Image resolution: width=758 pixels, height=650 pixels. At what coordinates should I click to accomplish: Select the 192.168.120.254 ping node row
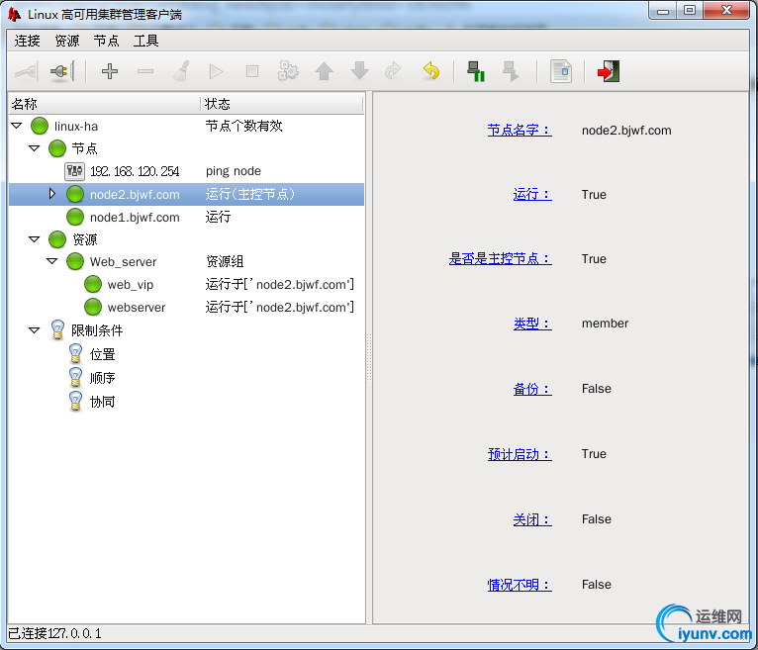(186, 171)
